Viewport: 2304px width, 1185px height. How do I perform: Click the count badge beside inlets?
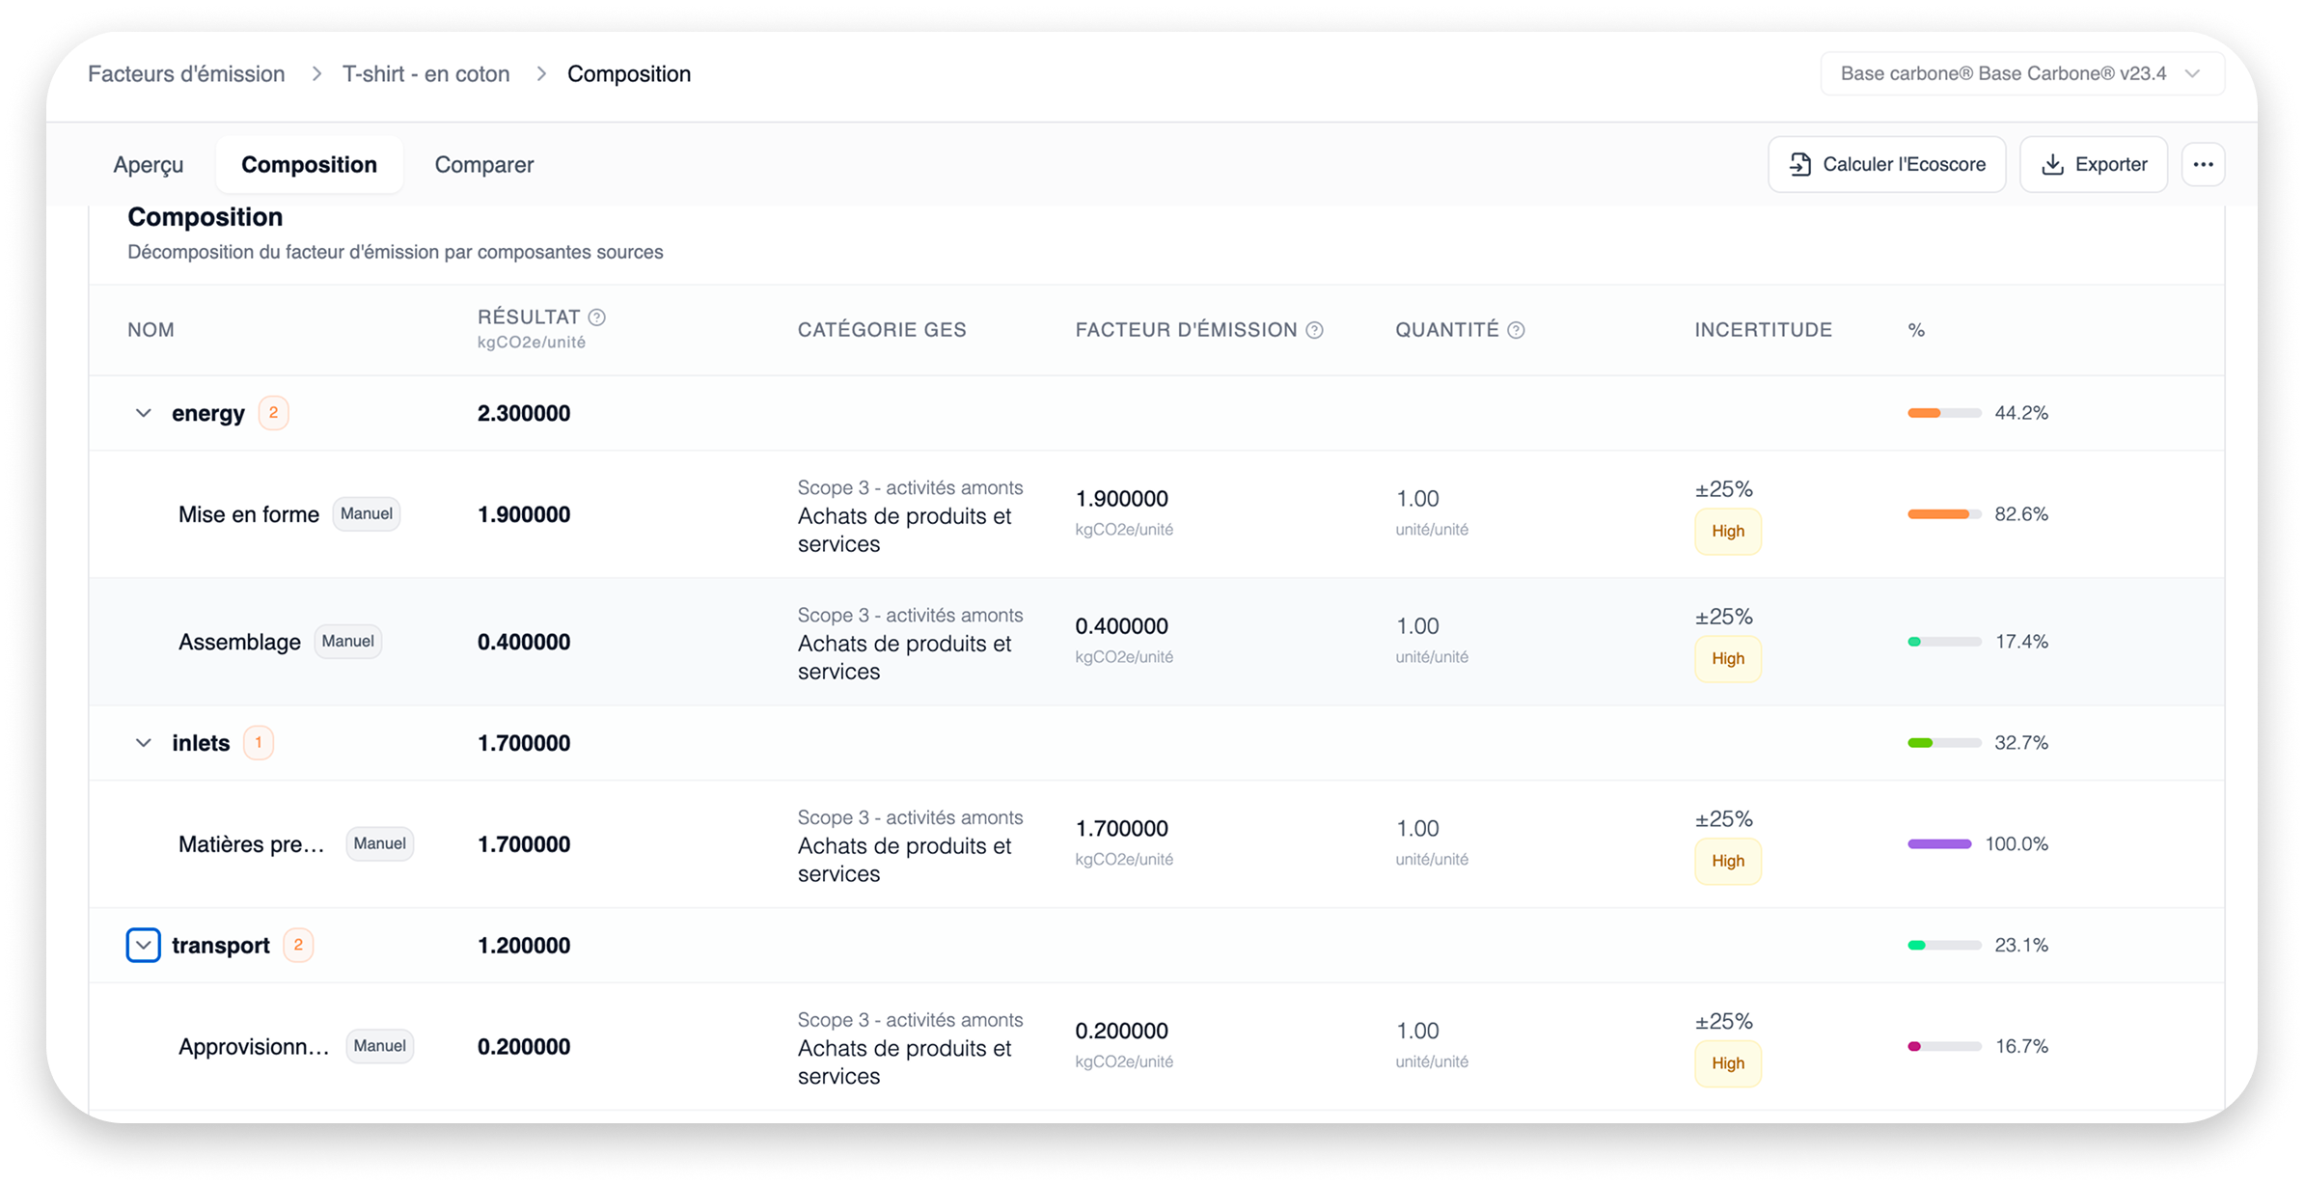(258, 743)
